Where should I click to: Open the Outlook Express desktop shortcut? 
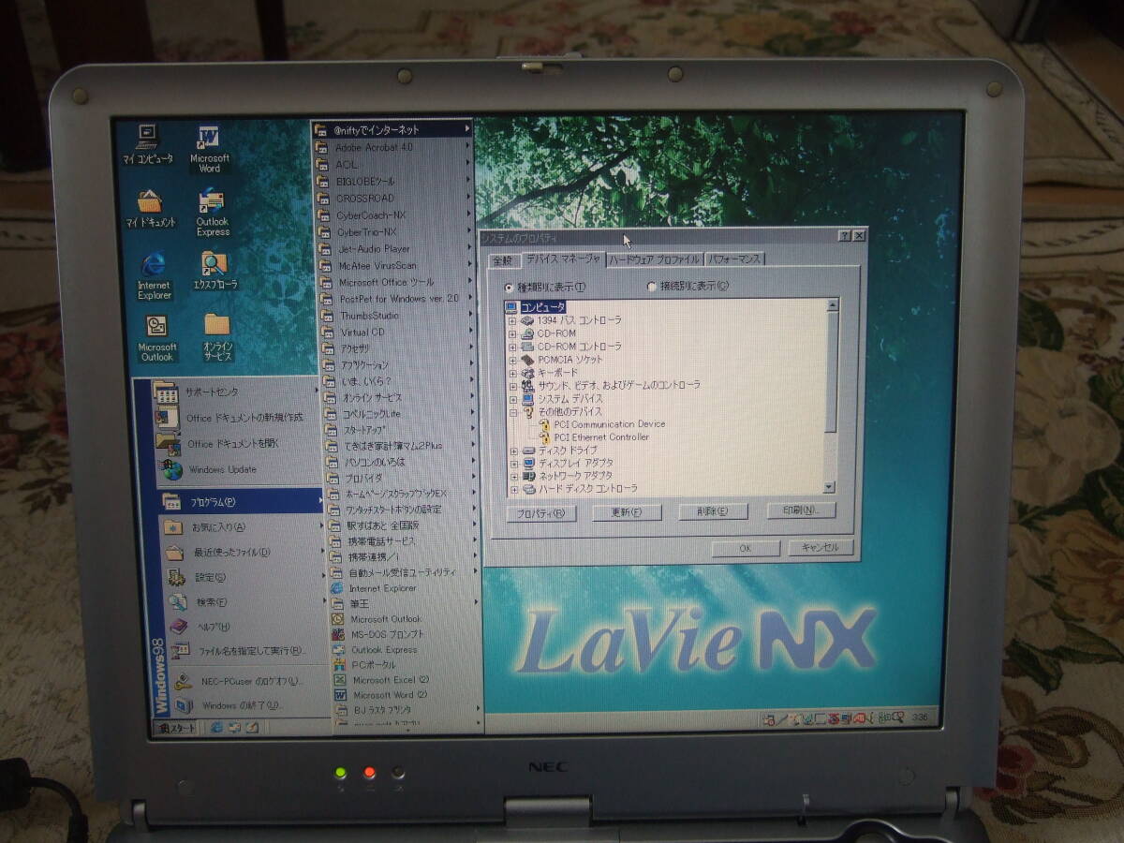[x=213, y=214]
